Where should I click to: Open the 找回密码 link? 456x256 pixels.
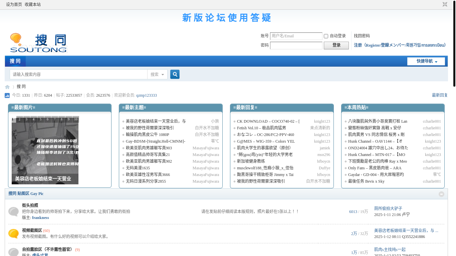pos(362,36)
